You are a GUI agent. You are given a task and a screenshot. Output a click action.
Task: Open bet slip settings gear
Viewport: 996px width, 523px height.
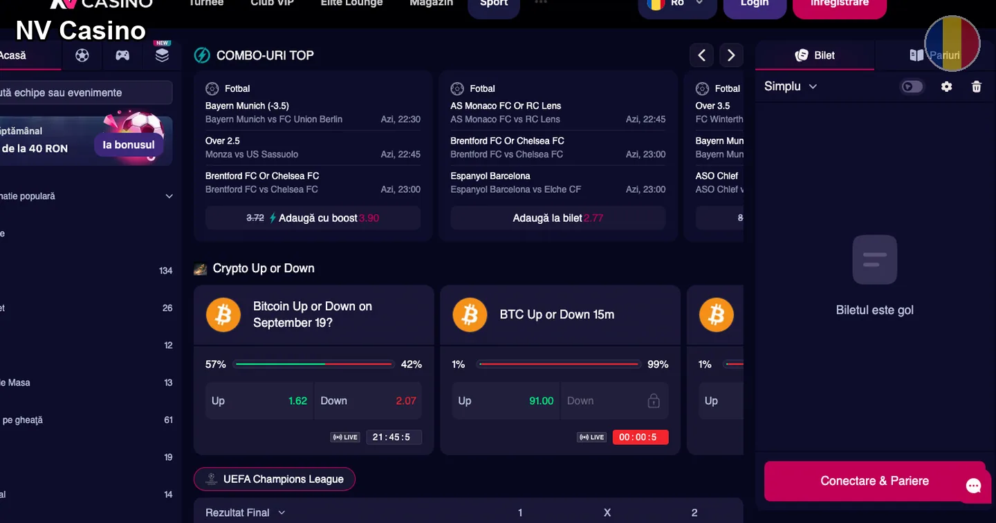coord(947,86)
